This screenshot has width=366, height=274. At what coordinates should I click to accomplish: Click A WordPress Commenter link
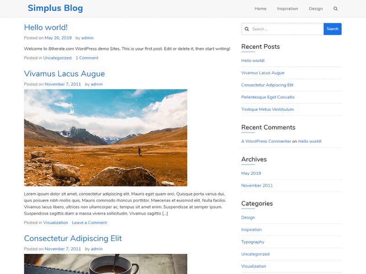[x=266, y=141]
